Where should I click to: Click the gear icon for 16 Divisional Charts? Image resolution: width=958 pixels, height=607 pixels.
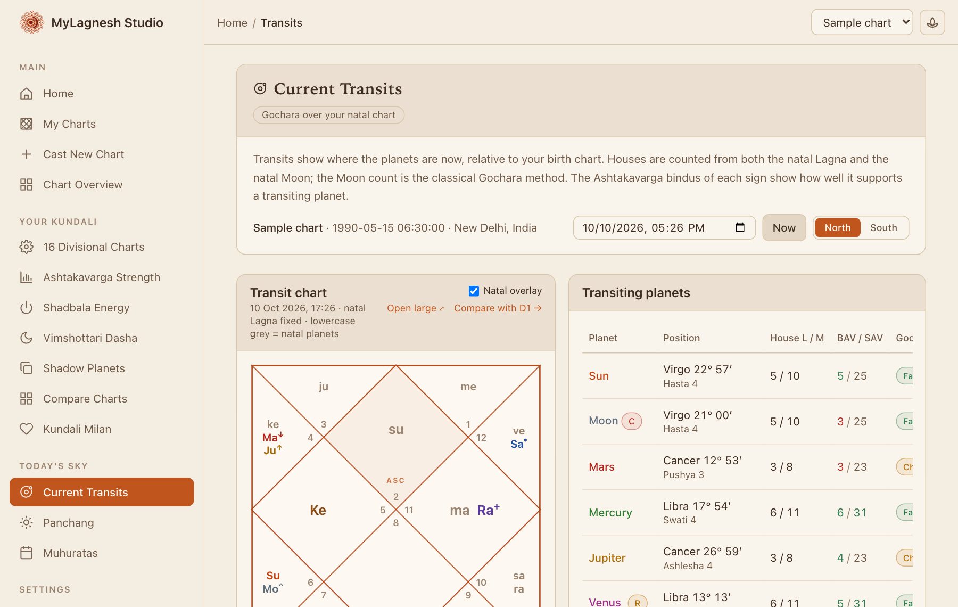[x=26, y=247]
